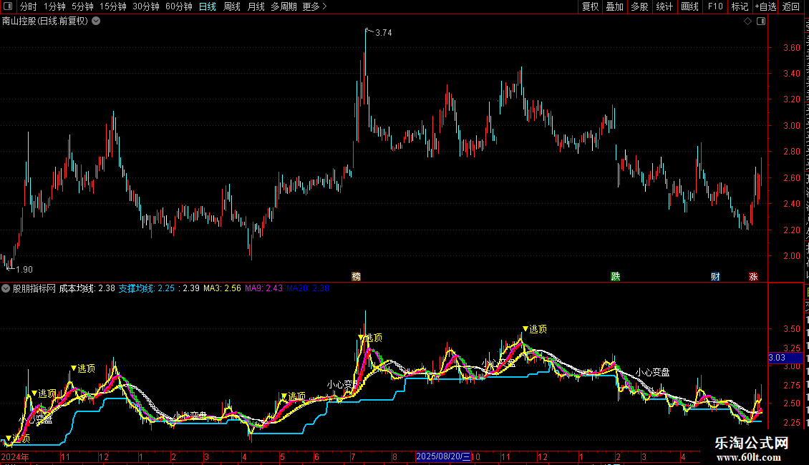Open F10 company information
This screenshot has height=465, width=809.
pos(715,6)
